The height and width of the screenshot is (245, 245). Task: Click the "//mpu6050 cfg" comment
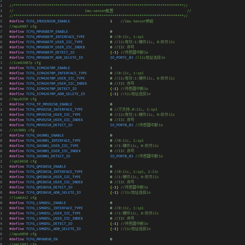click(23, 234)
